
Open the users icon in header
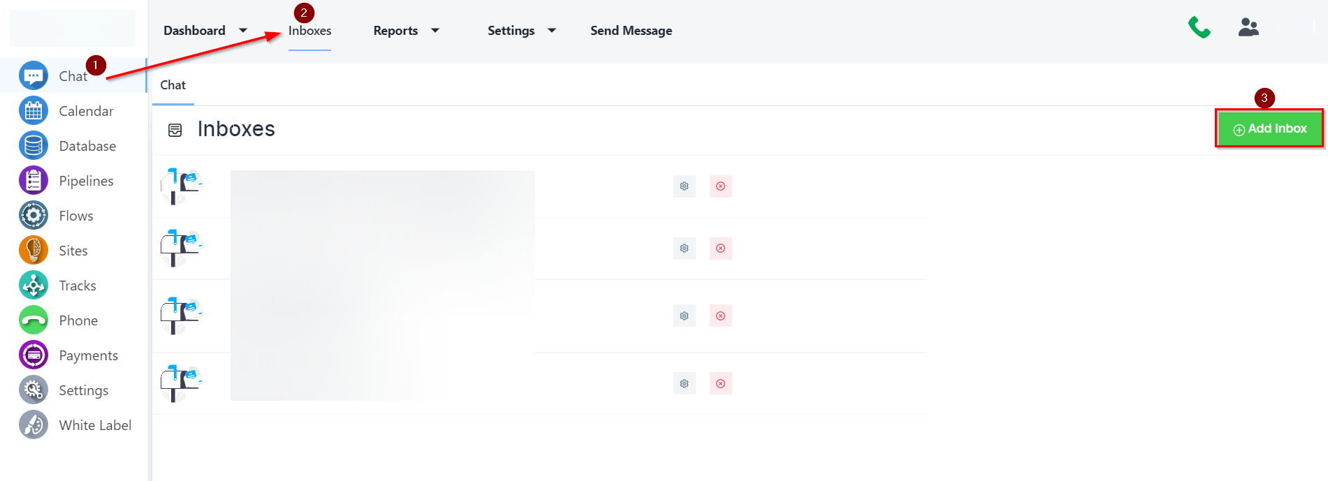coord(1248,28)
